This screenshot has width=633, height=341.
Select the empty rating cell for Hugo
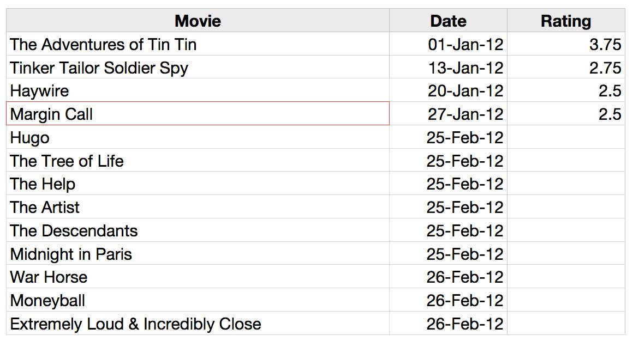(x=566, y=137)
